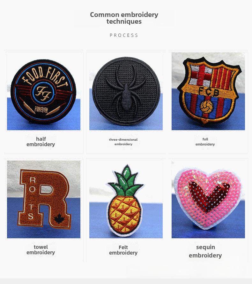Viewport: 252px width, 284px height.
Task: Click the red inner heart of sequins
Action: [x=209, y=197]
